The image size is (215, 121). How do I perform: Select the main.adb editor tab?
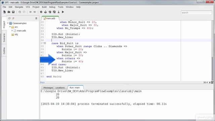[x=50, y=18]
